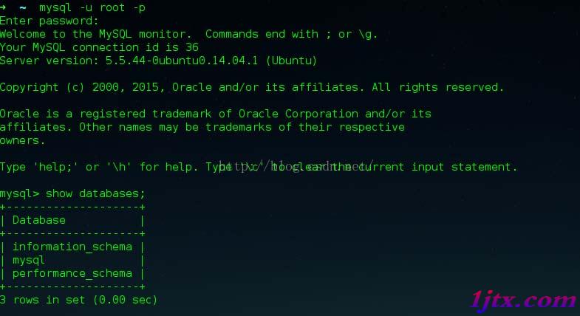This screenshot has height=316, width=580.
Task: Click the connection id number 36
Action: (x=192, y=47)
